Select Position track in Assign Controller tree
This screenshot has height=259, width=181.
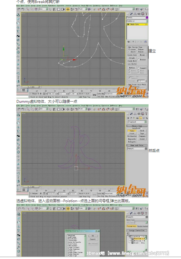tap(139, 239)
